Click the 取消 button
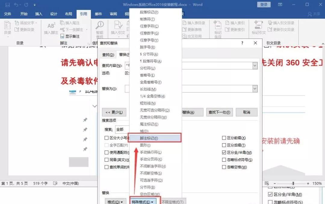The image size is (325, 204). [247, 112]
